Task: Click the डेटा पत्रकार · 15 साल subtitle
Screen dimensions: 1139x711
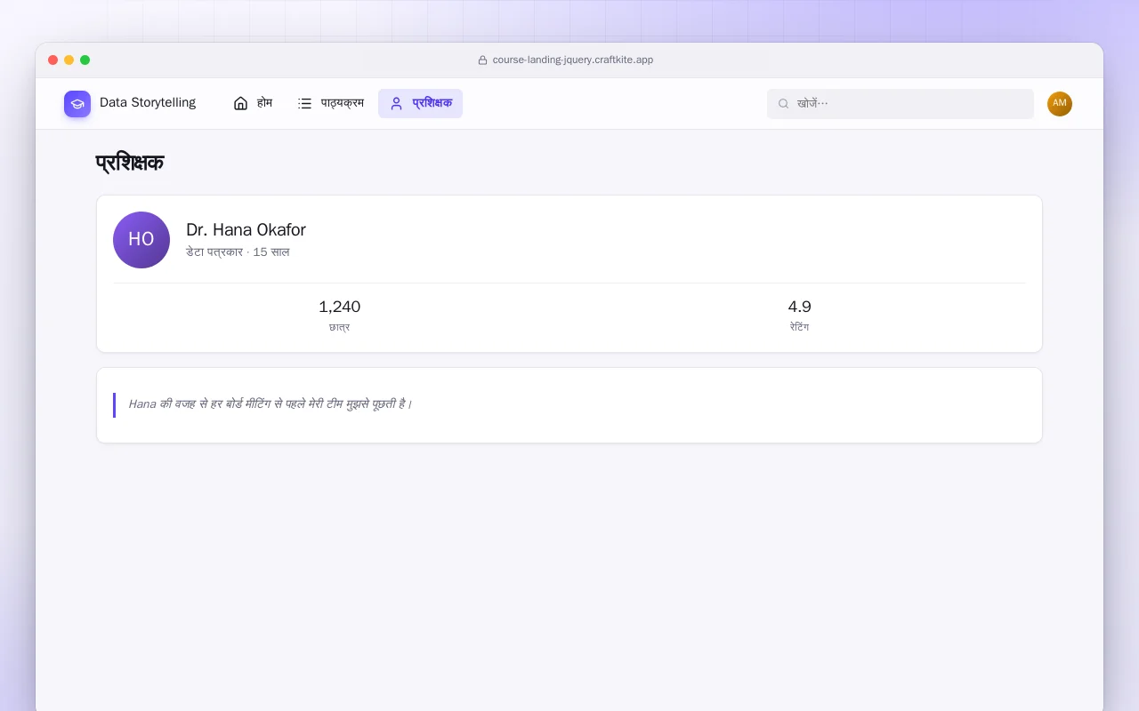Action: (238, 252)
